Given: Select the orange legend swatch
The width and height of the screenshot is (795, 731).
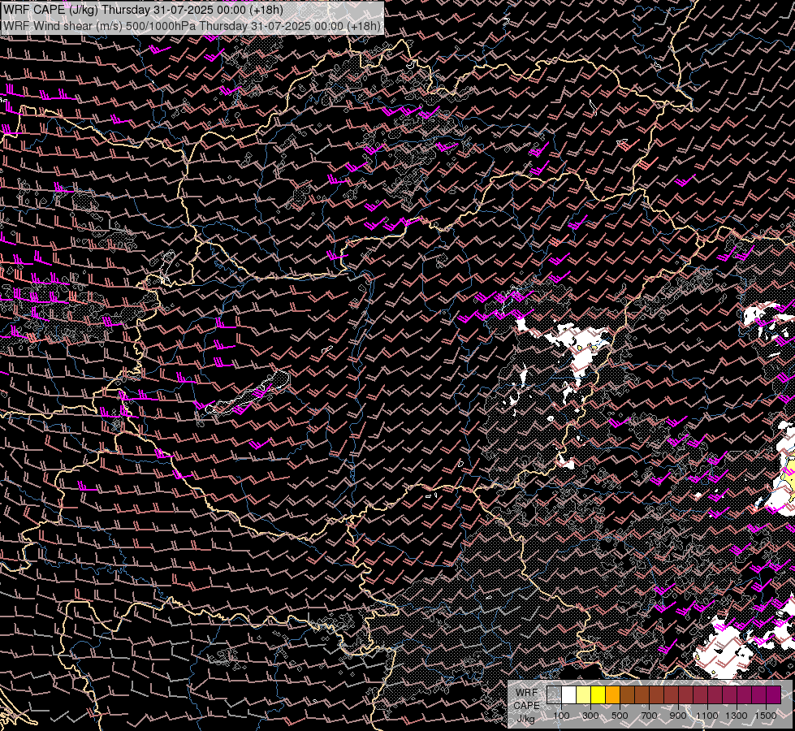Looking at the screenshot, I should point(612,695).
